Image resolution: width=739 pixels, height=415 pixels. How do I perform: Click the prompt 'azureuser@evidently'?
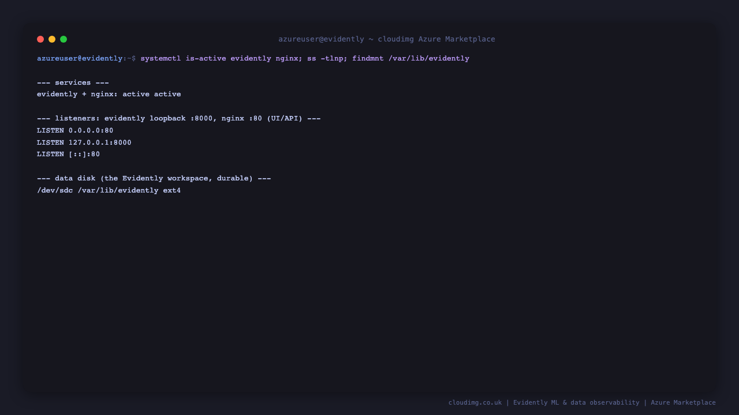pyautogui.click(x=80, y=58)
